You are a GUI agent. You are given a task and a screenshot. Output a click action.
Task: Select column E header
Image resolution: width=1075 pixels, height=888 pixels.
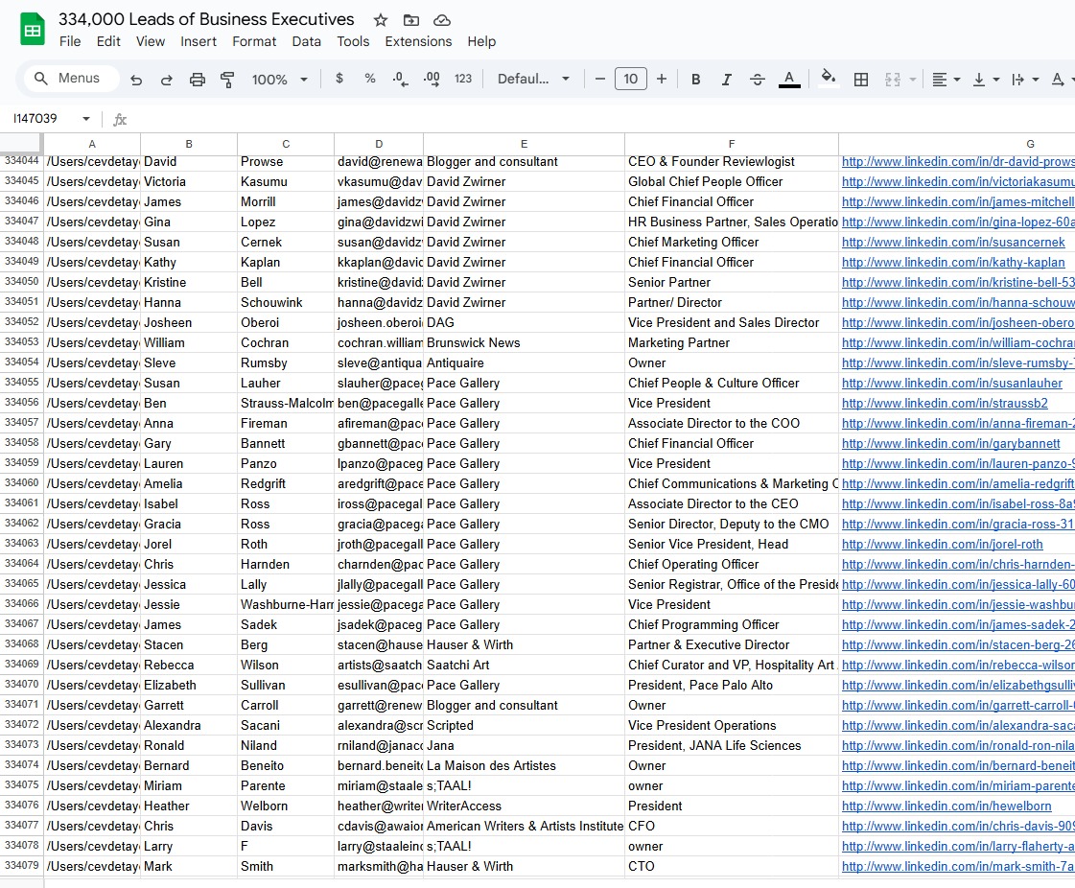[x=524, y=144]
